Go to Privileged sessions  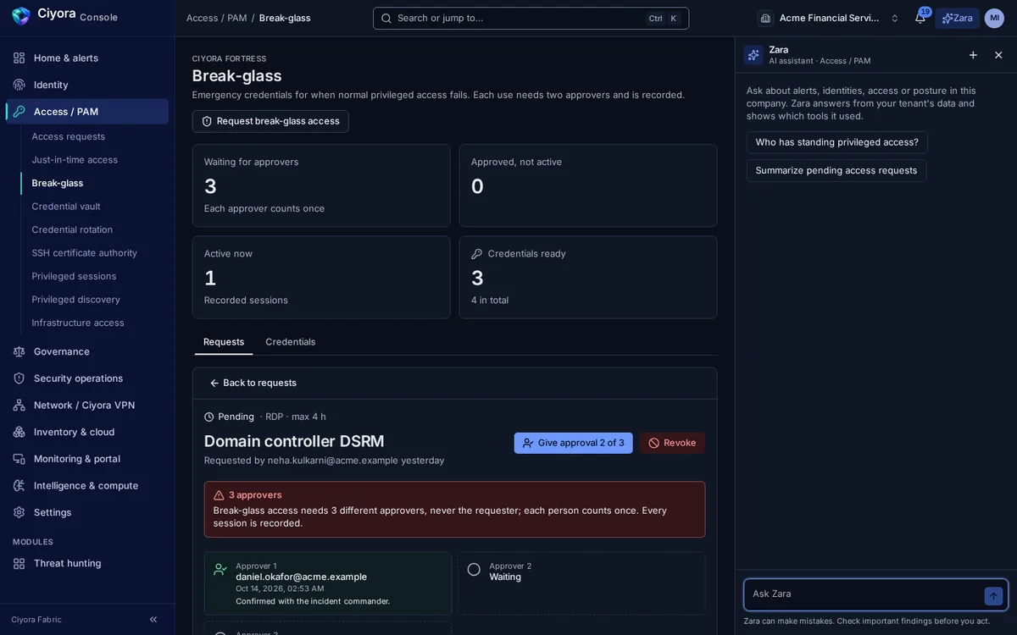(x=74, y=276)
